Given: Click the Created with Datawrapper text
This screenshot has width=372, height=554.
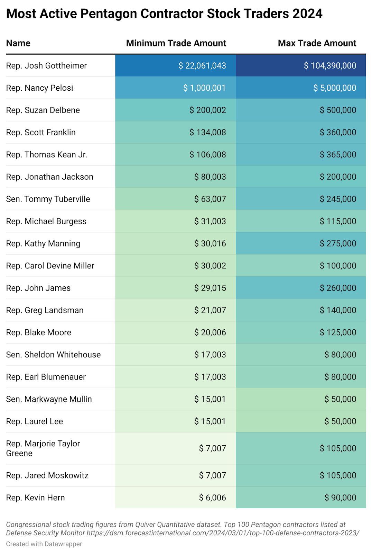Looking at the screenshot, I should [44, 544].
